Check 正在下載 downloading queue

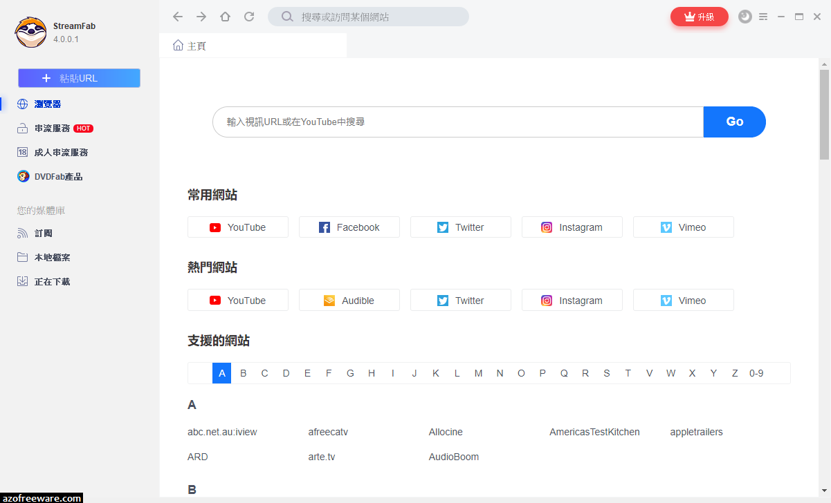53,281
